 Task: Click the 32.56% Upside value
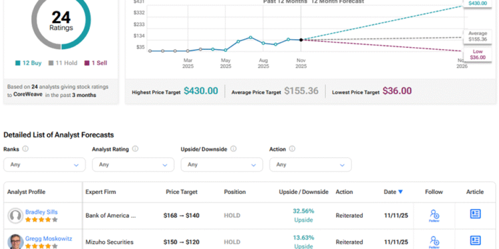coord(303,215)
